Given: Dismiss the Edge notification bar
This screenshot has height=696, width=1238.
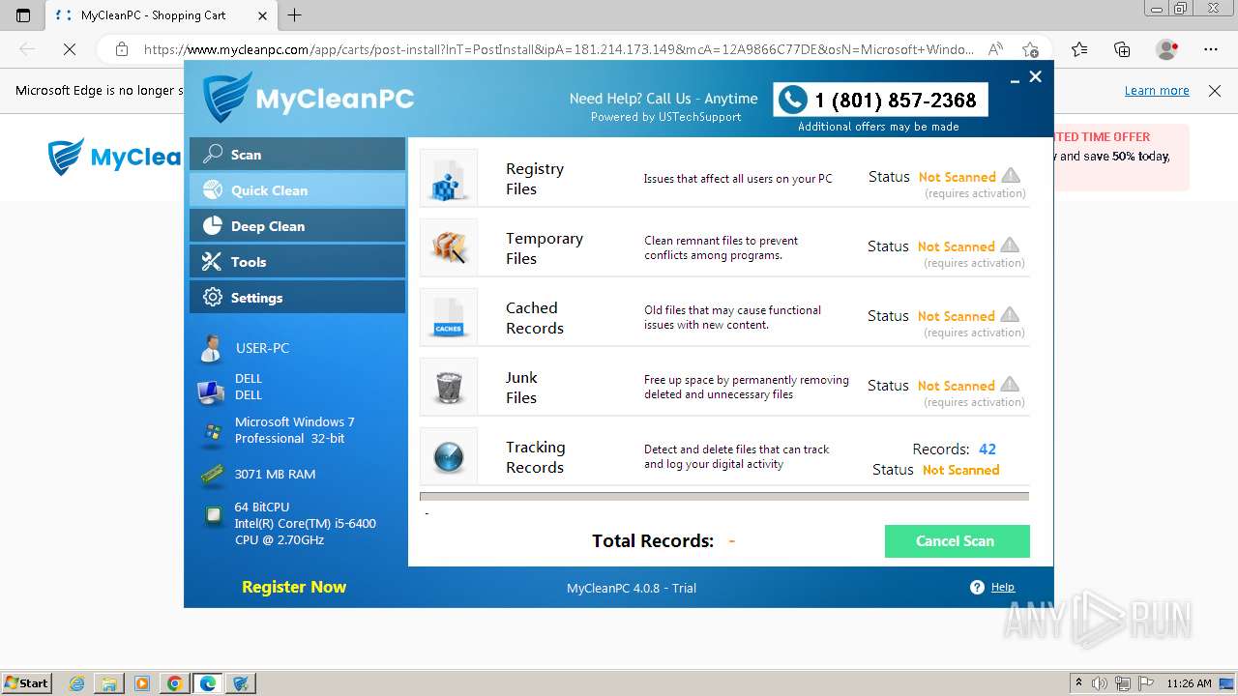Looking at the screenshot, I should coord(1215,91).
